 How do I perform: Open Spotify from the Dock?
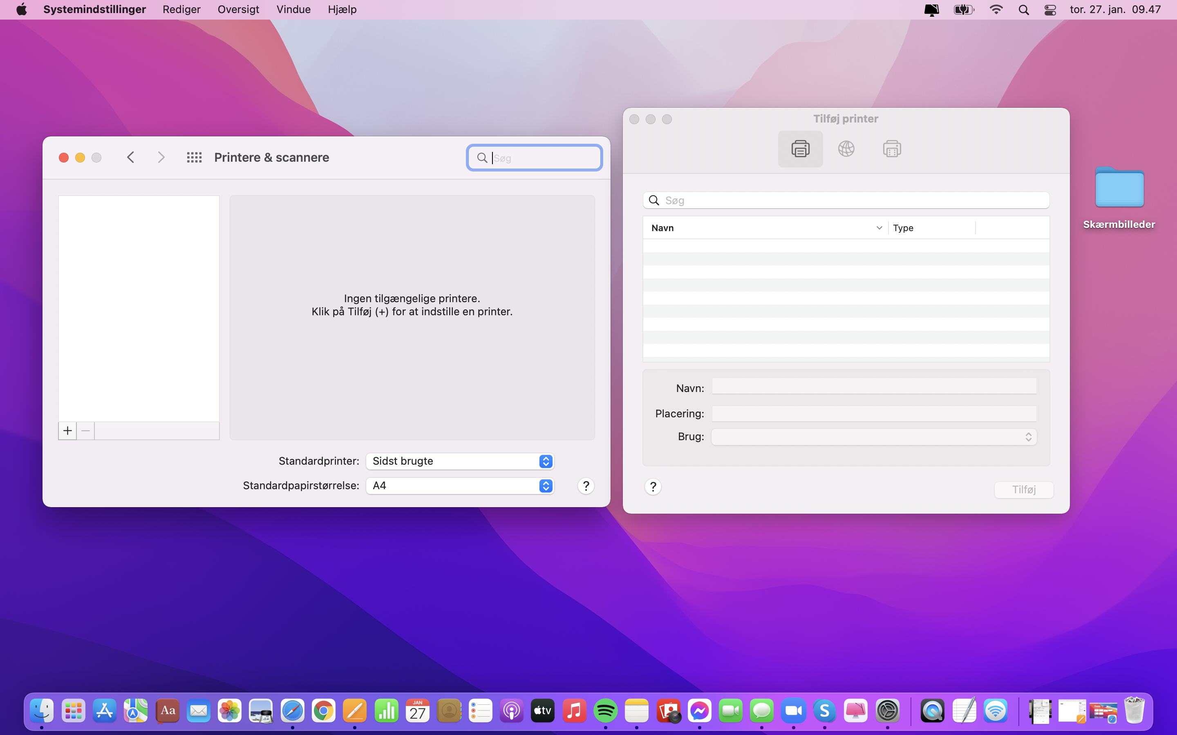point(605,711)
